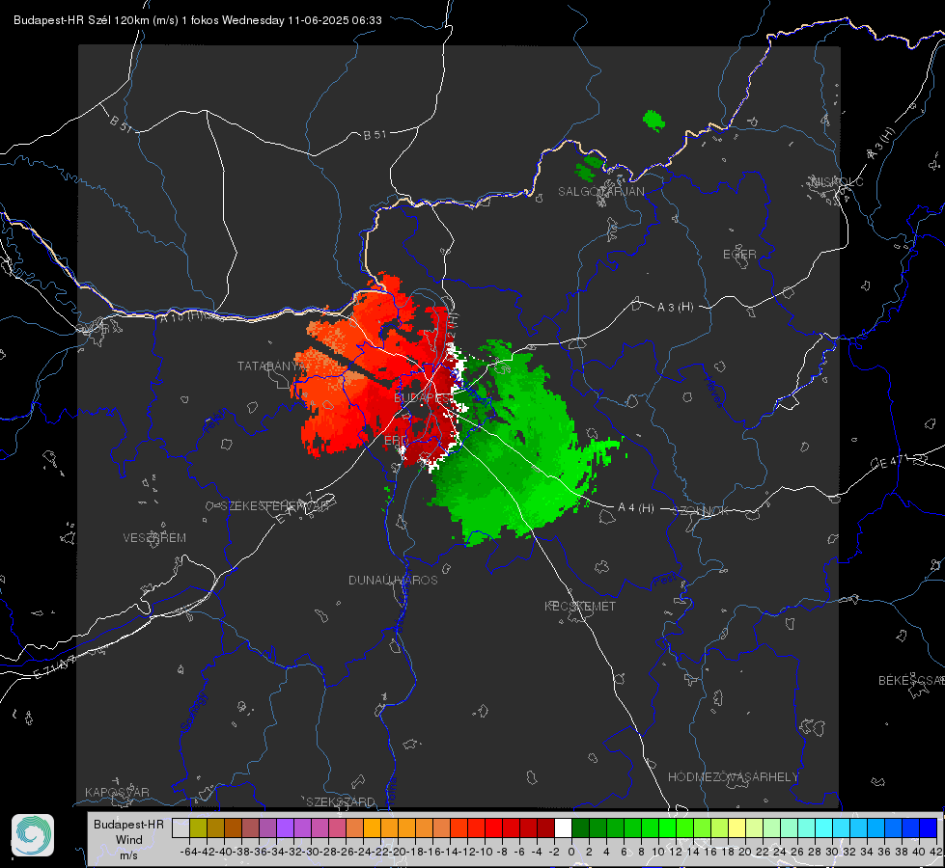945x868 pixels.
Task: Click the KECSKEMÉT city label
Action: tap(580, 607)
